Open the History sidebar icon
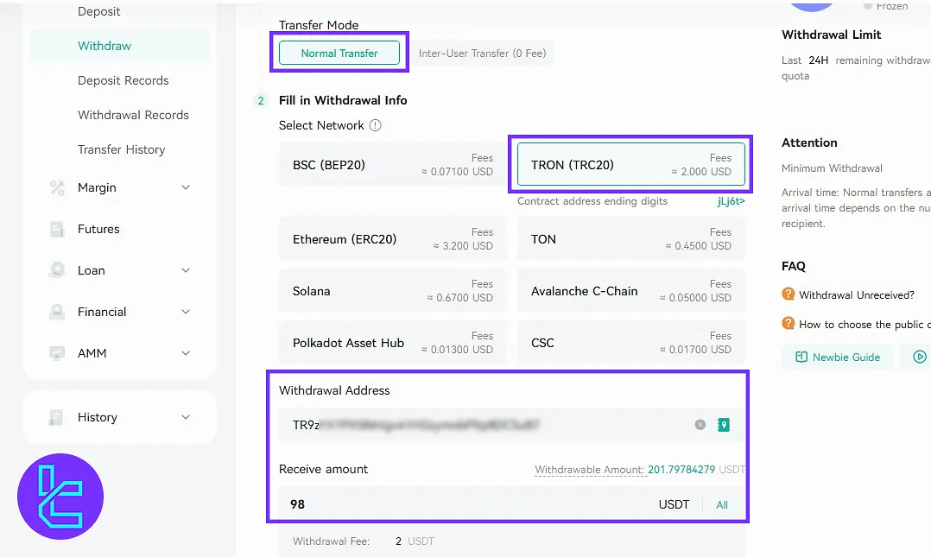The image size is (931, 557). tap(57, 417)
